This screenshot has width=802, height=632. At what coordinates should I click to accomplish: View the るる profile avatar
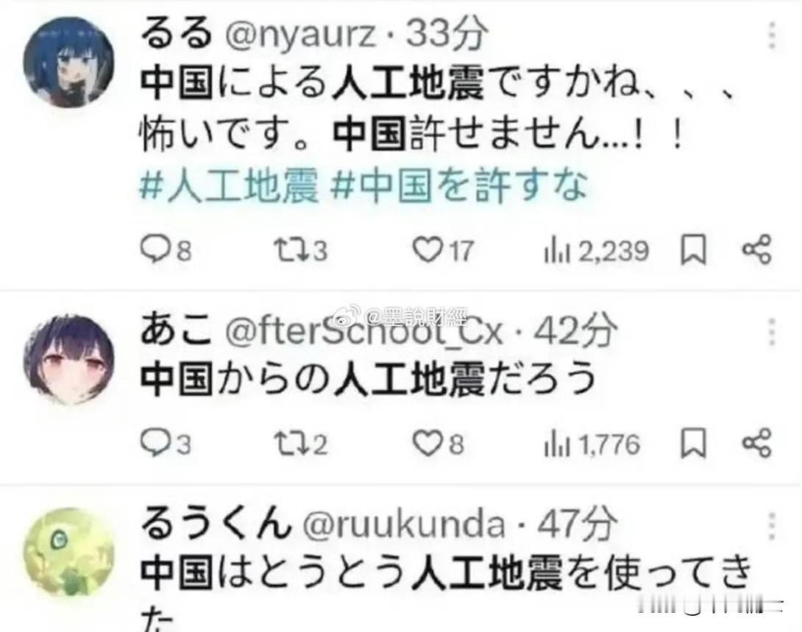69,62
